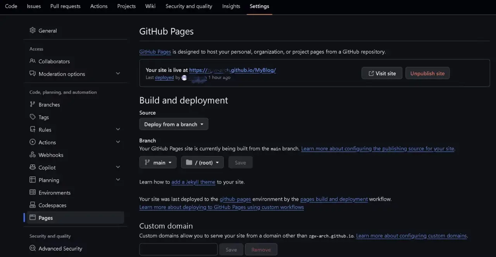Image resolution: width=496 pixels, height=257 pixels.
Task: Click the Remove custom domain button
Action: click(x=261, y=250)
